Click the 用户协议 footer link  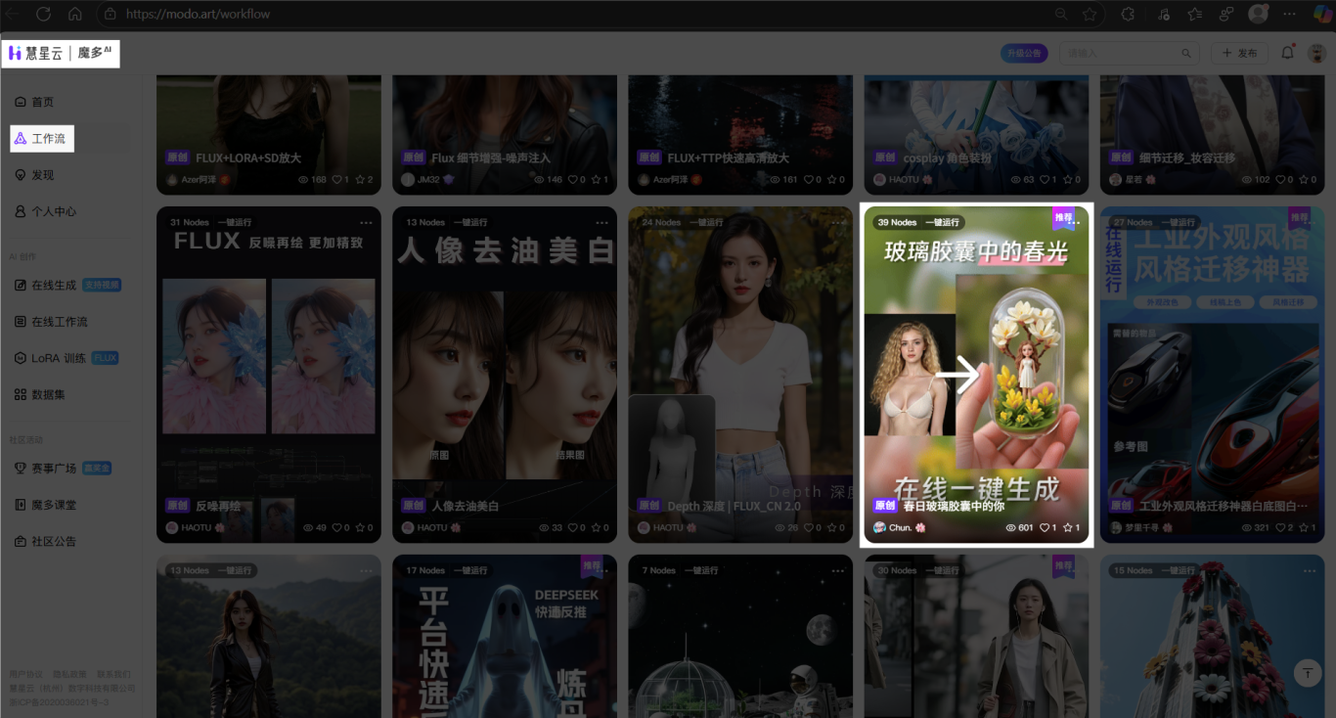tap(26, 674)
